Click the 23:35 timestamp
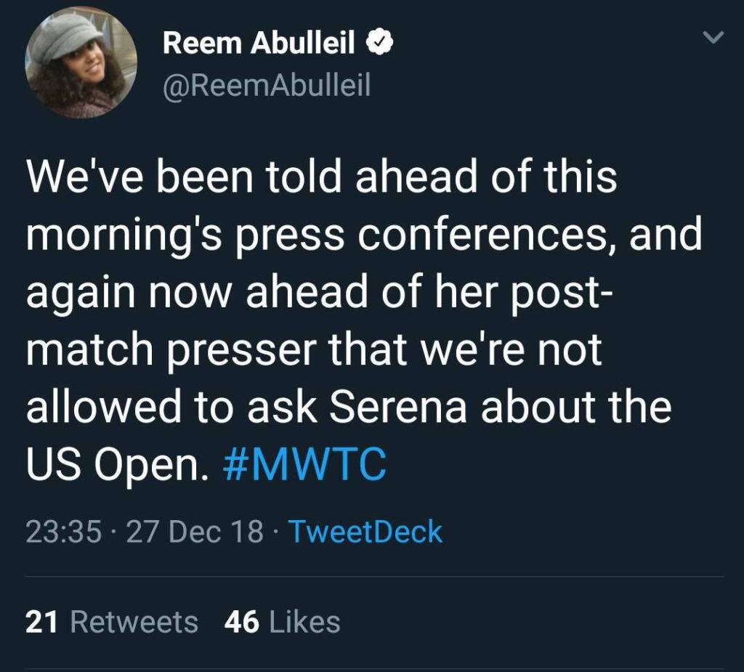The width and height of the screenshot is (744, 672). 63,532
